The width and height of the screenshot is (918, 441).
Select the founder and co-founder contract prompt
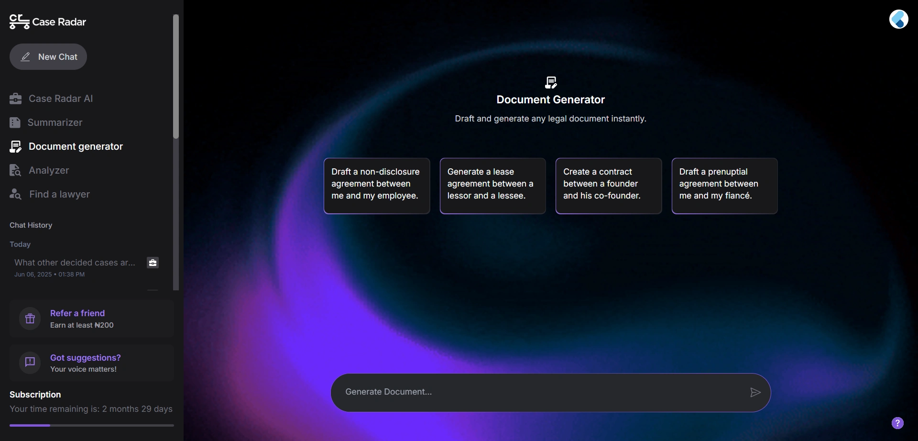[x=609, y=186]
